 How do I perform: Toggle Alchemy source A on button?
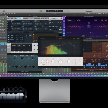point(12,22)
